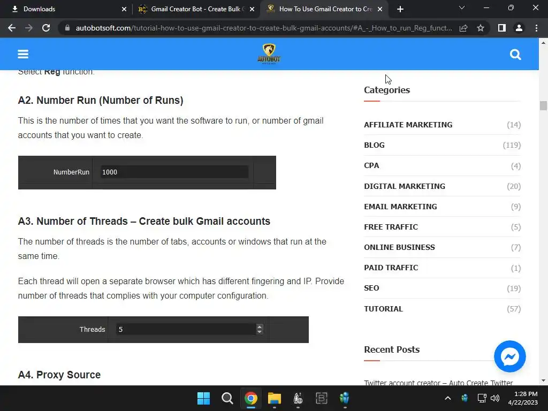Open Online Business category
This screenshot has height=411, width=548.
point(399,247)
